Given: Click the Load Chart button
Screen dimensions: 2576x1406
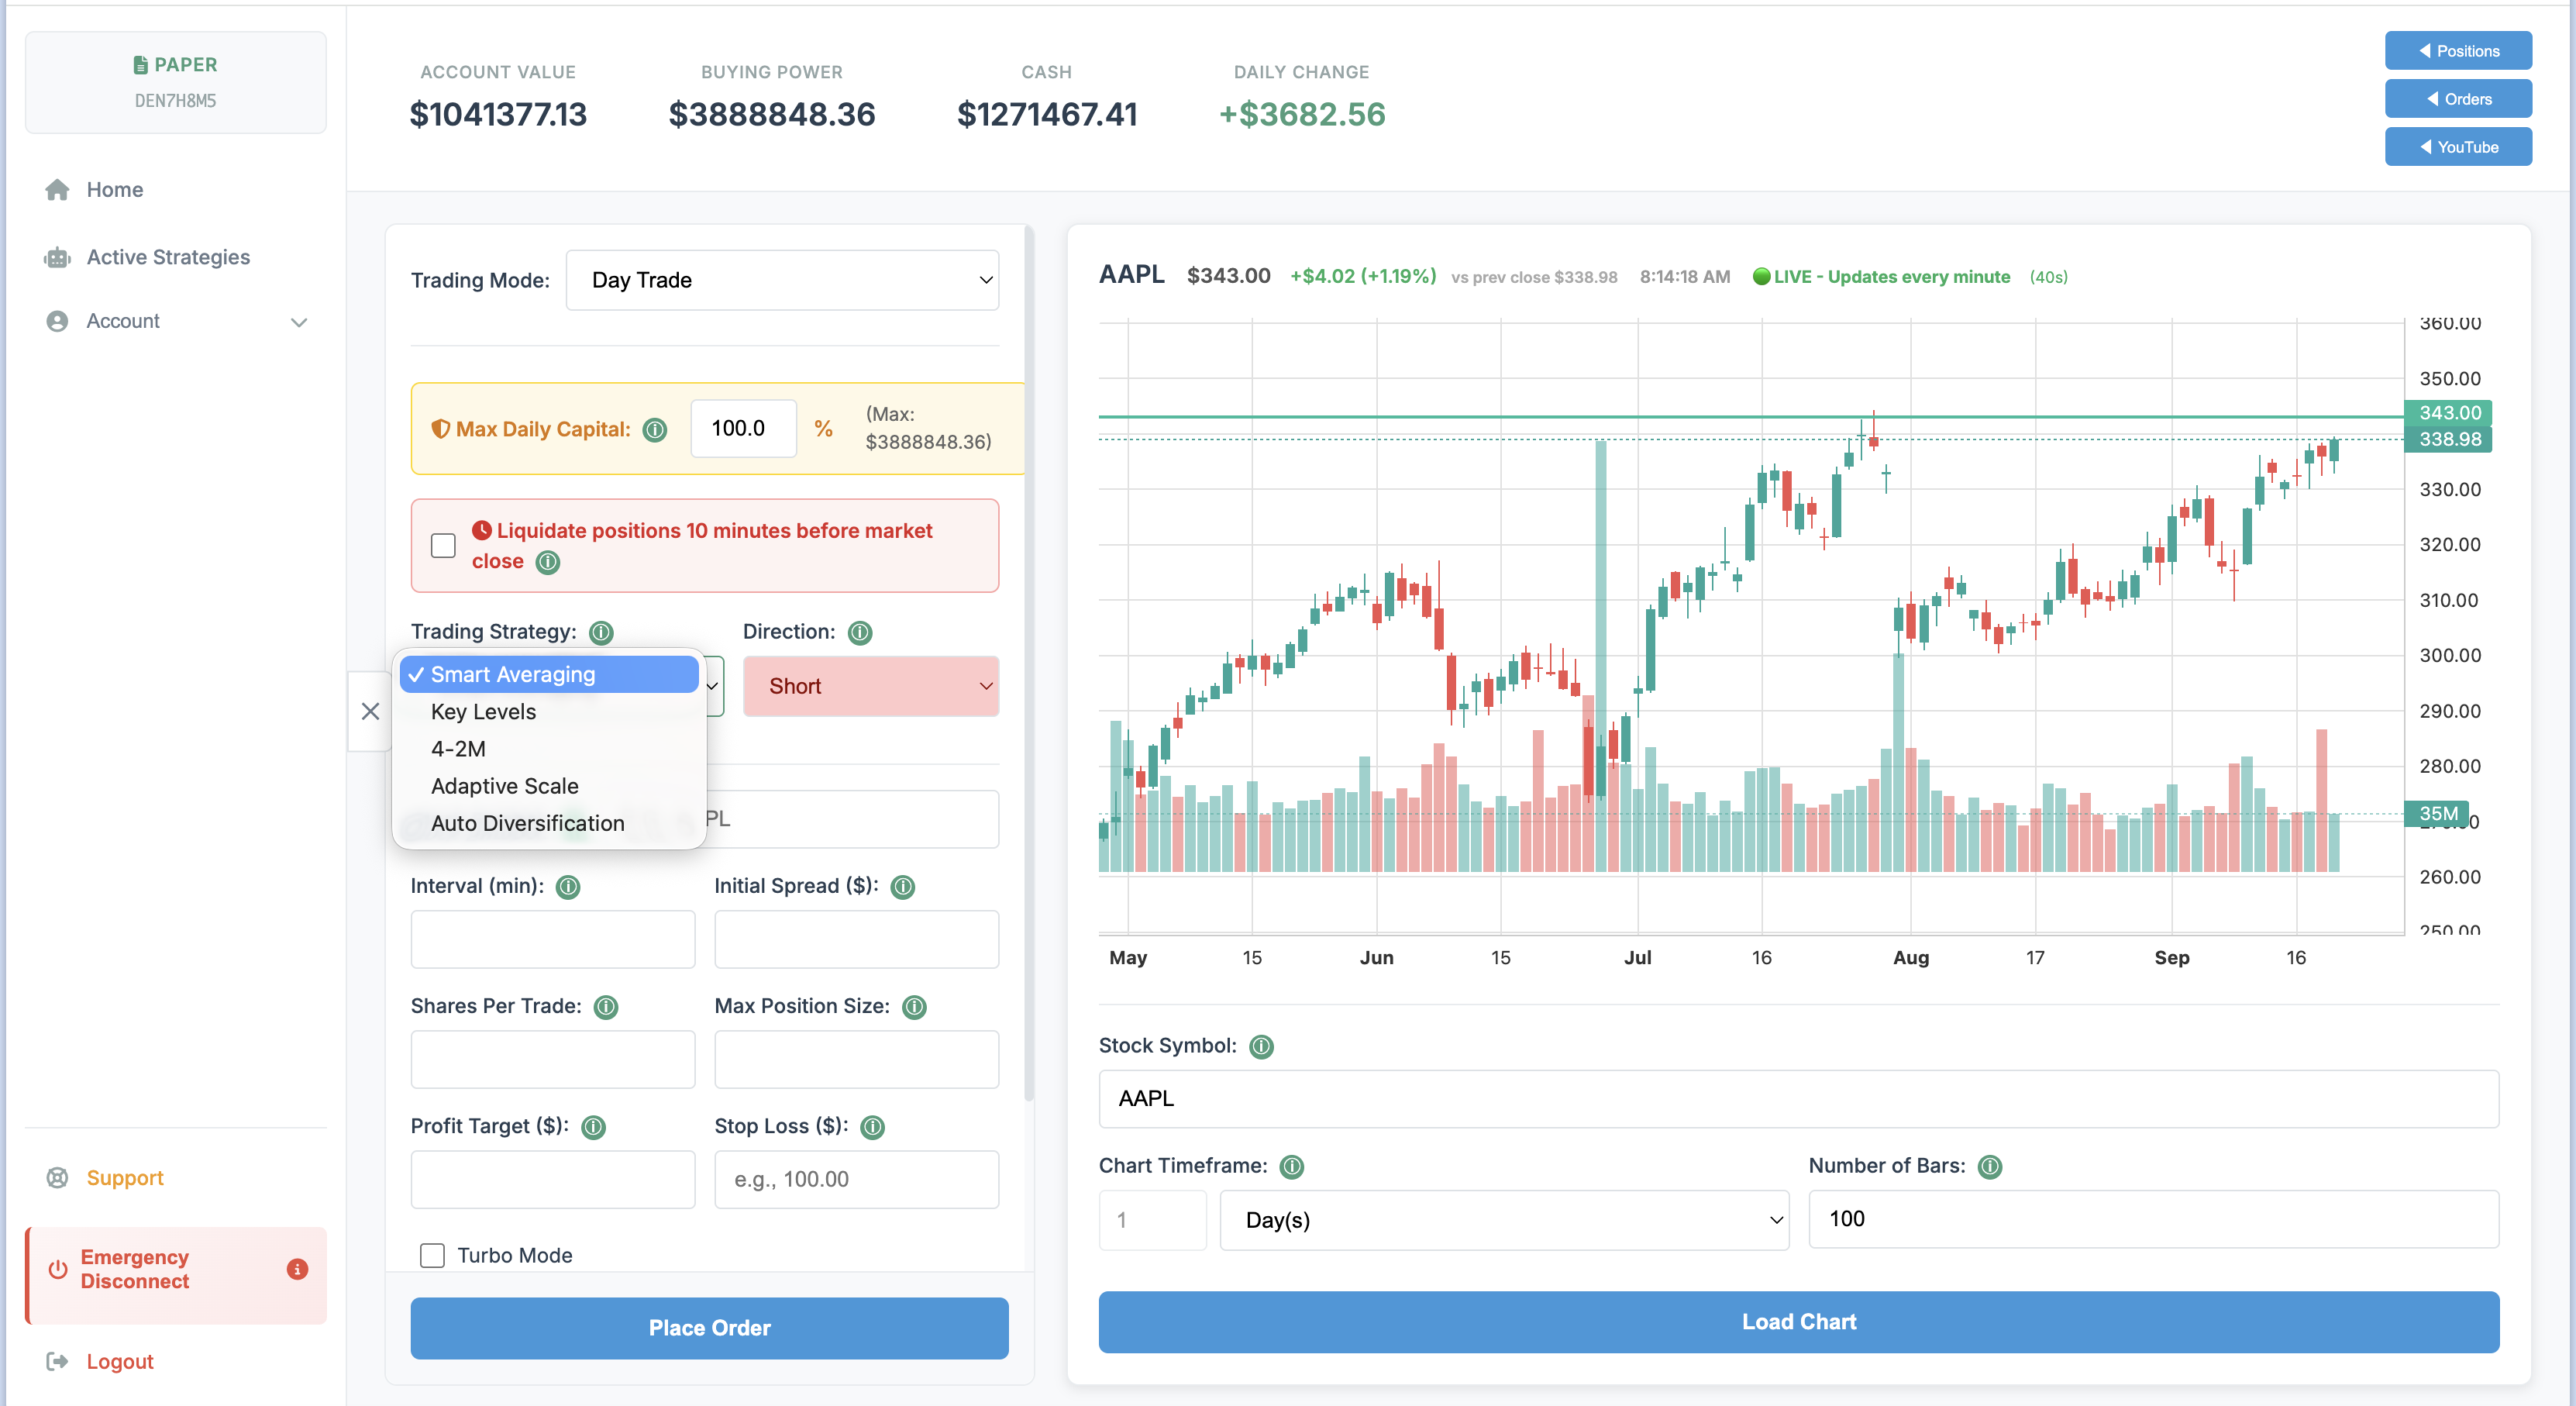Looking at the screenshot, I should (1798, 1322).
